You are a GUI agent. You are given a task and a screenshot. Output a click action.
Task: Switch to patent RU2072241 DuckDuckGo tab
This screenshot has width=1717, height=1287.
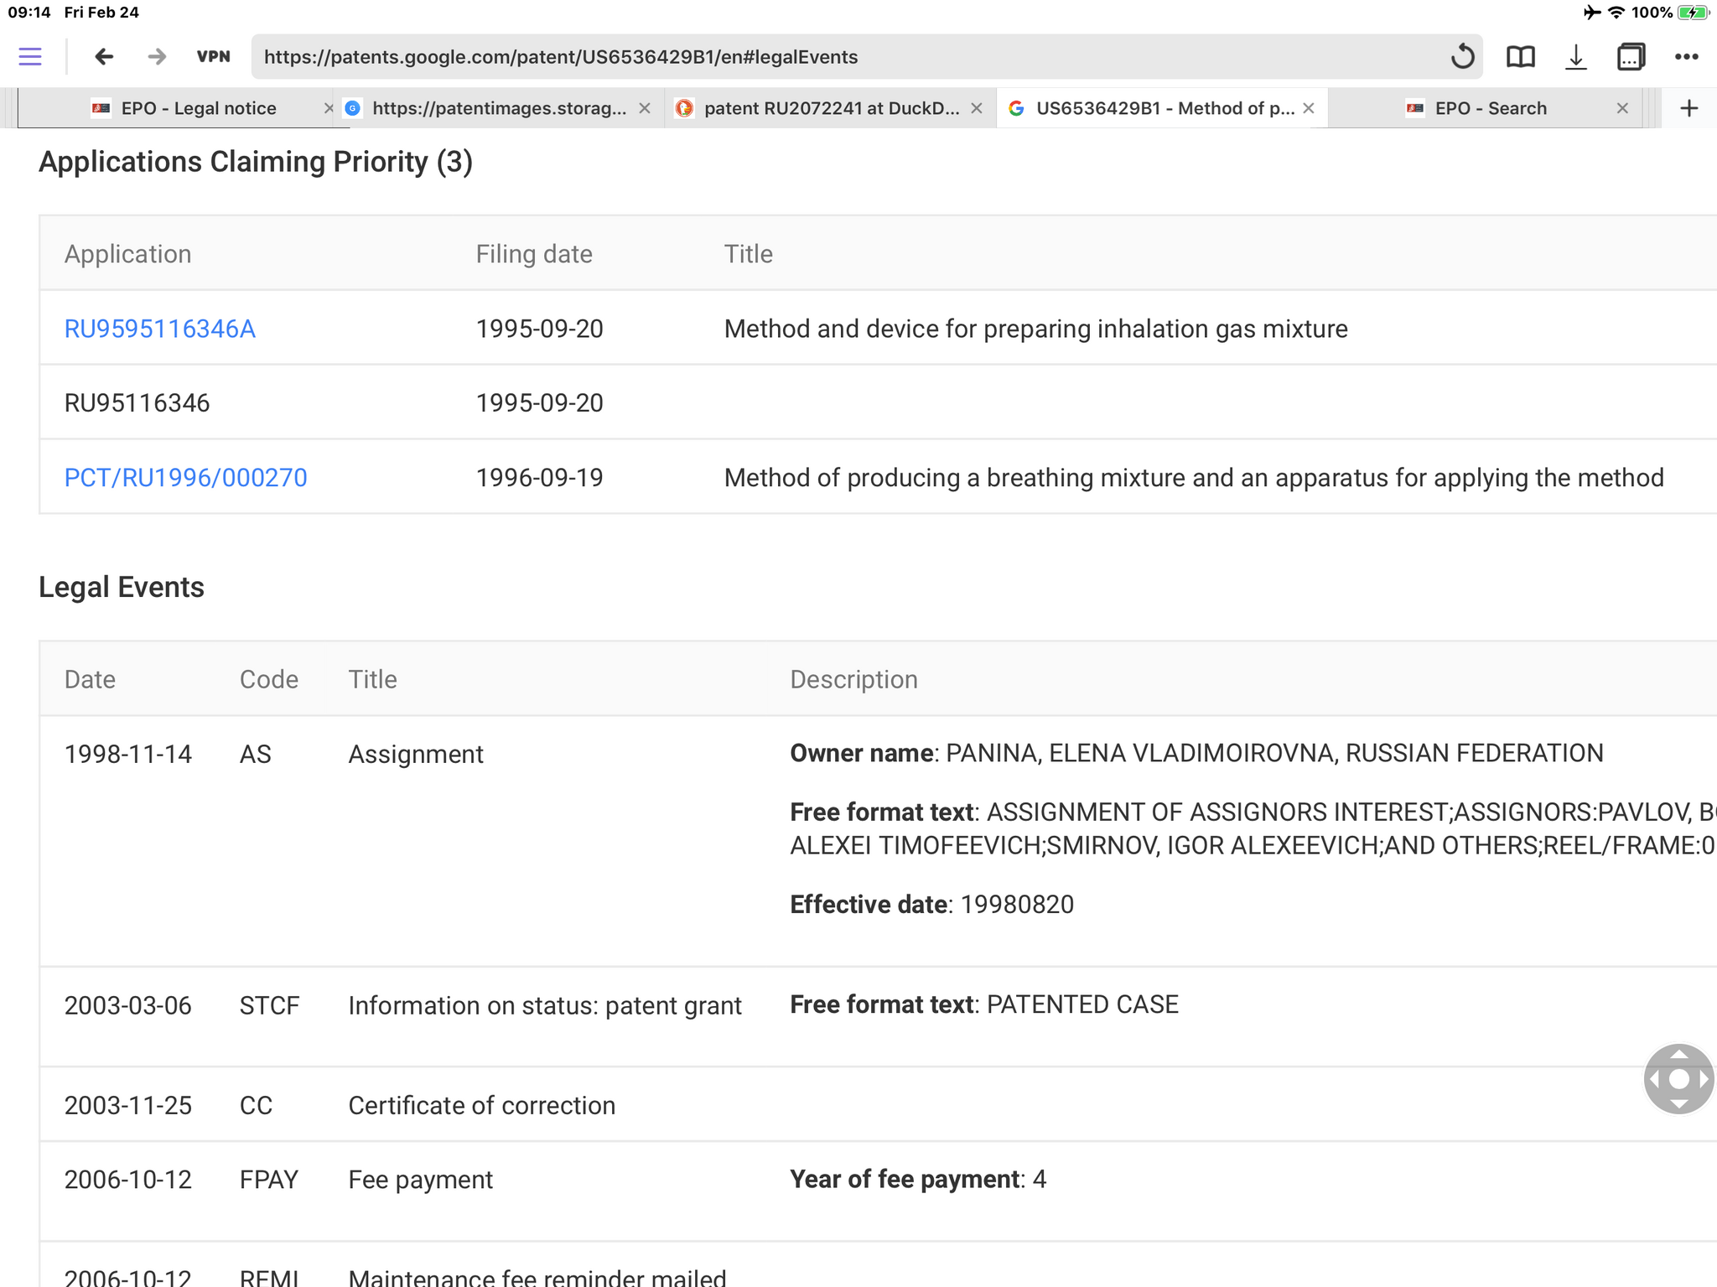tap(830, 108)
